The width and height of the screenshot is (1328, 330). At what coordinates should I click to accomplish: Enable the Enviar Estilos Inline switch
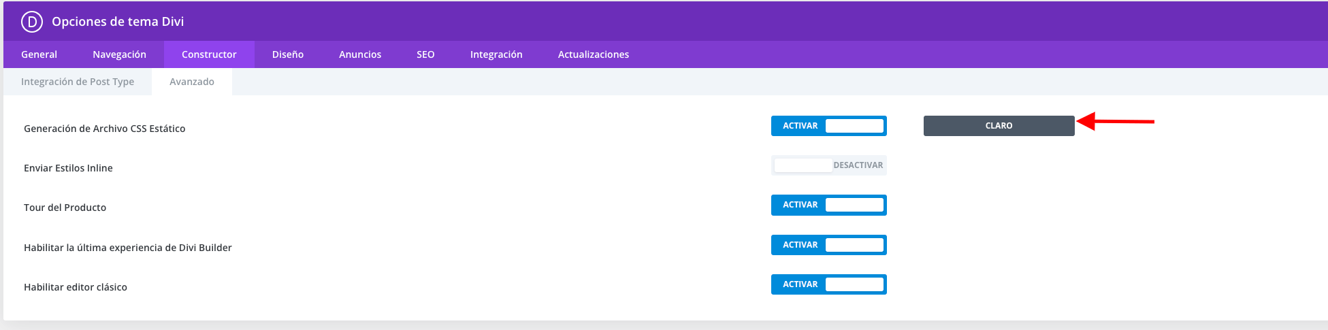tap(829, 165)
